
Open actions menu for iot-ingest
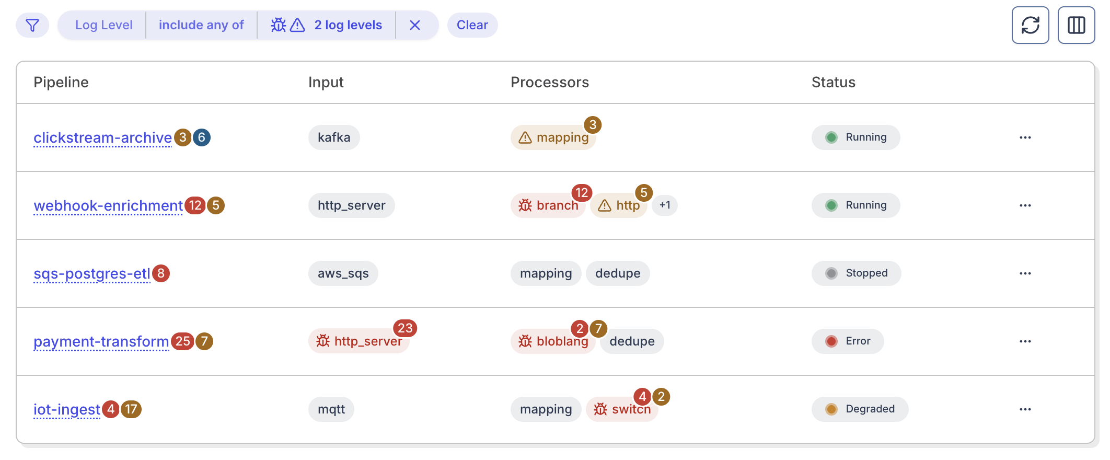tap(1025, 409)
